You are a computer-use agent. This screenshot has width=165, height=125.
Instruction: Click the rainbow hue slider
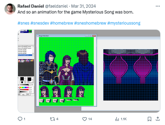(x=24, y=88)
